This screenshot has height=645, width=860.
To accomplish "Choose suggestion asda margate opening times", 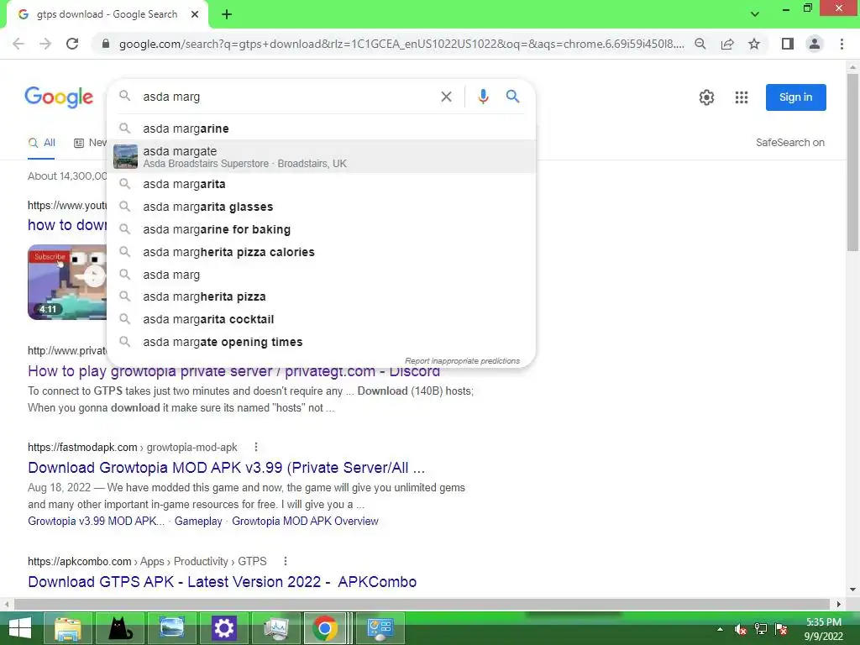I will [x=322, y=342].
